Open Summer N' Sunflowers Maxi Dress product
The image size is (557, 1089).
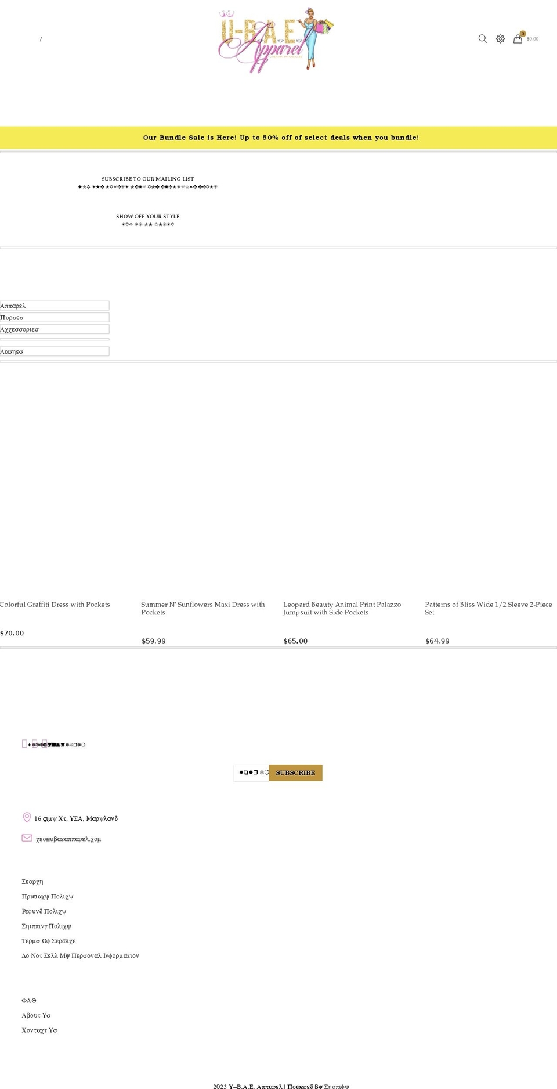click(203, 608)
